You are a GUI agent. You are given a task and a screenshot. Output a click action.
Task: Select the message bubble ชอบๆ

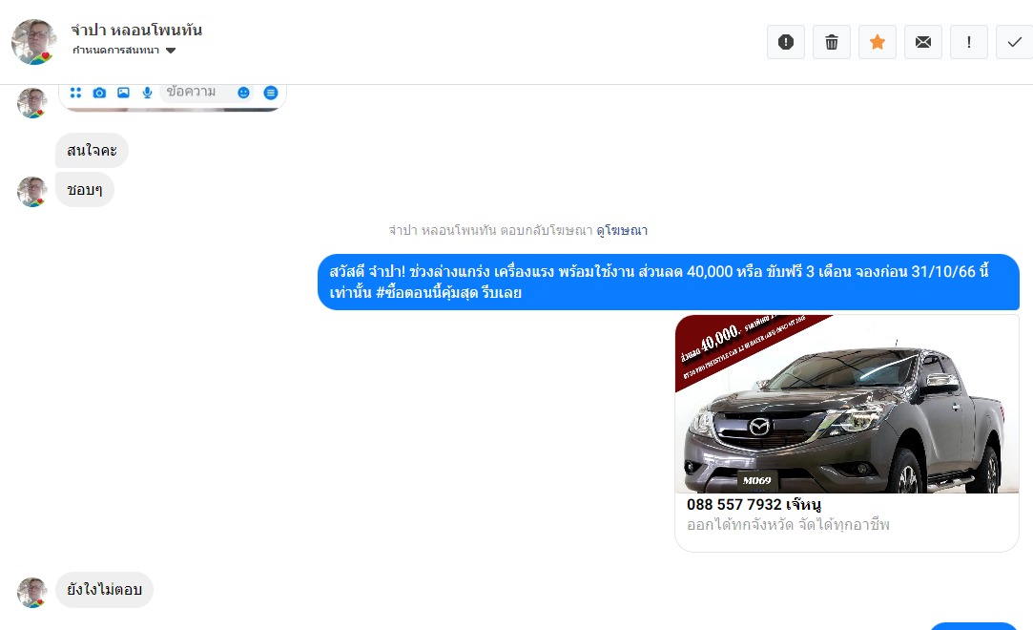(84, 190)
